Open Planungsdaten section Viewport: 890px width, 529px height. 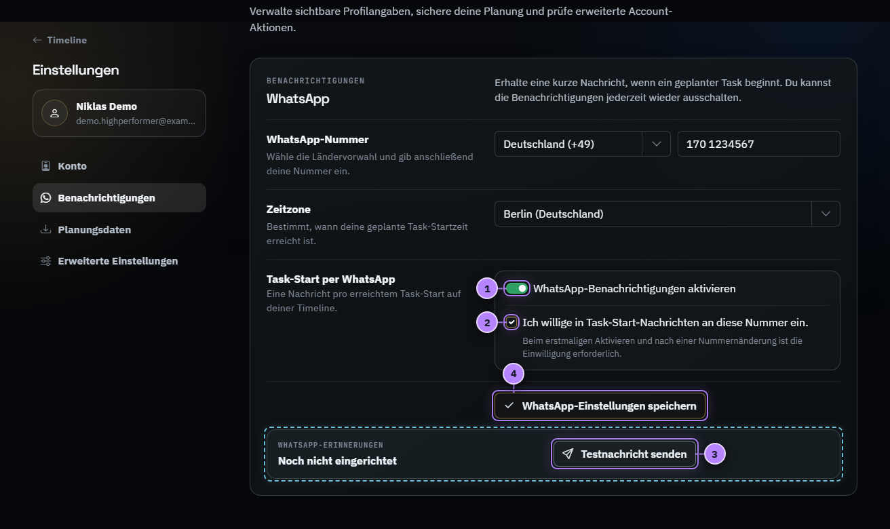tap(119, 230)
